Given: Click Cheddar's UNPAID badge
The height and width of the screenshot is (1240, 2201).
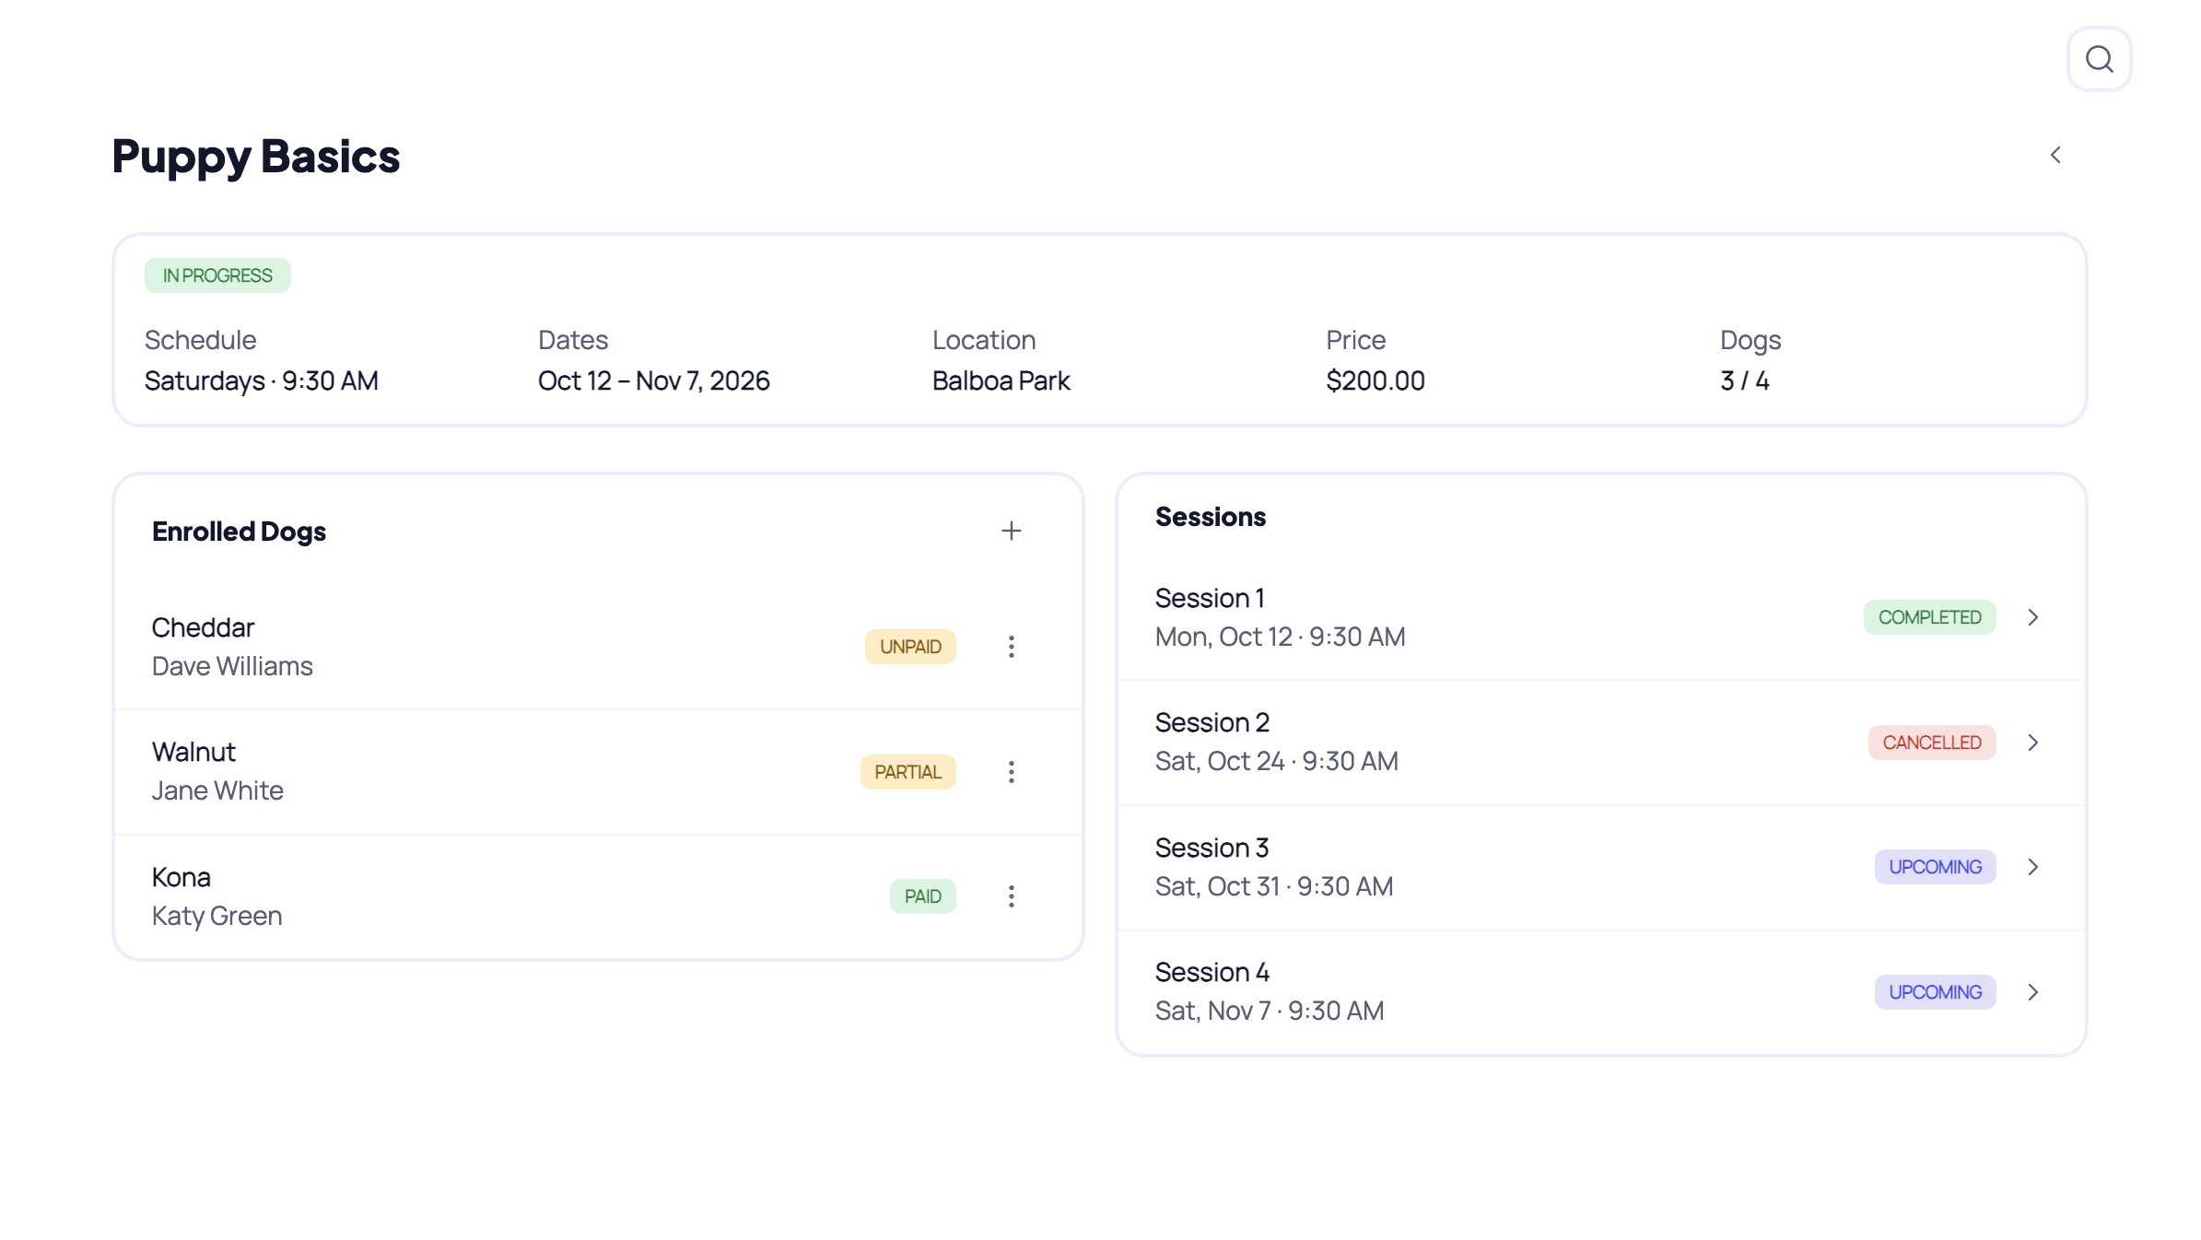Looking at the screenshot, I should 910,647.
